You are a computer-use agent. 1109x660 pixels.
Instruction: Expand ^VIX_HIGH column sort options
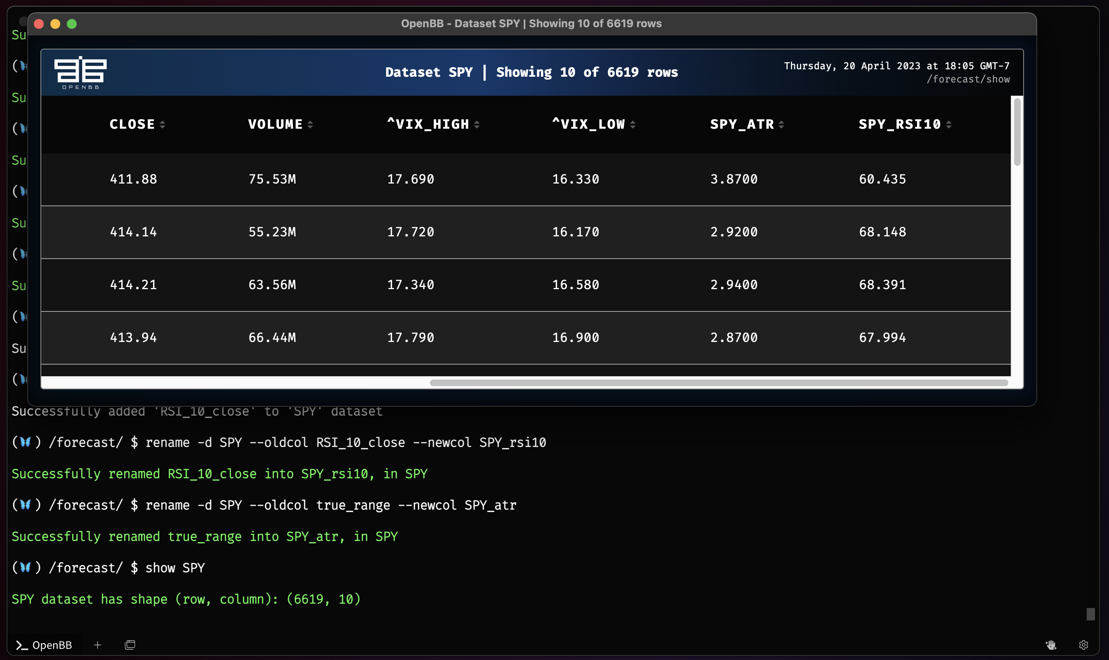point(478,125)
